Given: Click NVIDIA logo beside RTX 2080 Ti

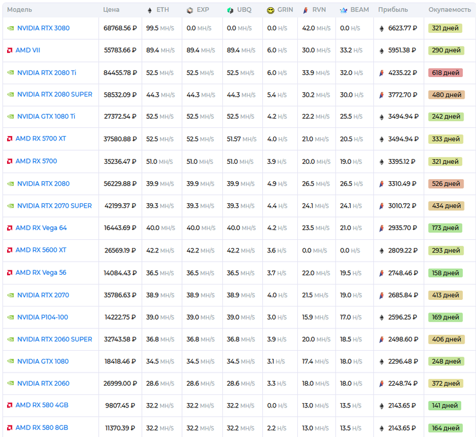Looking at the screenshot, I should coord(10,73).
